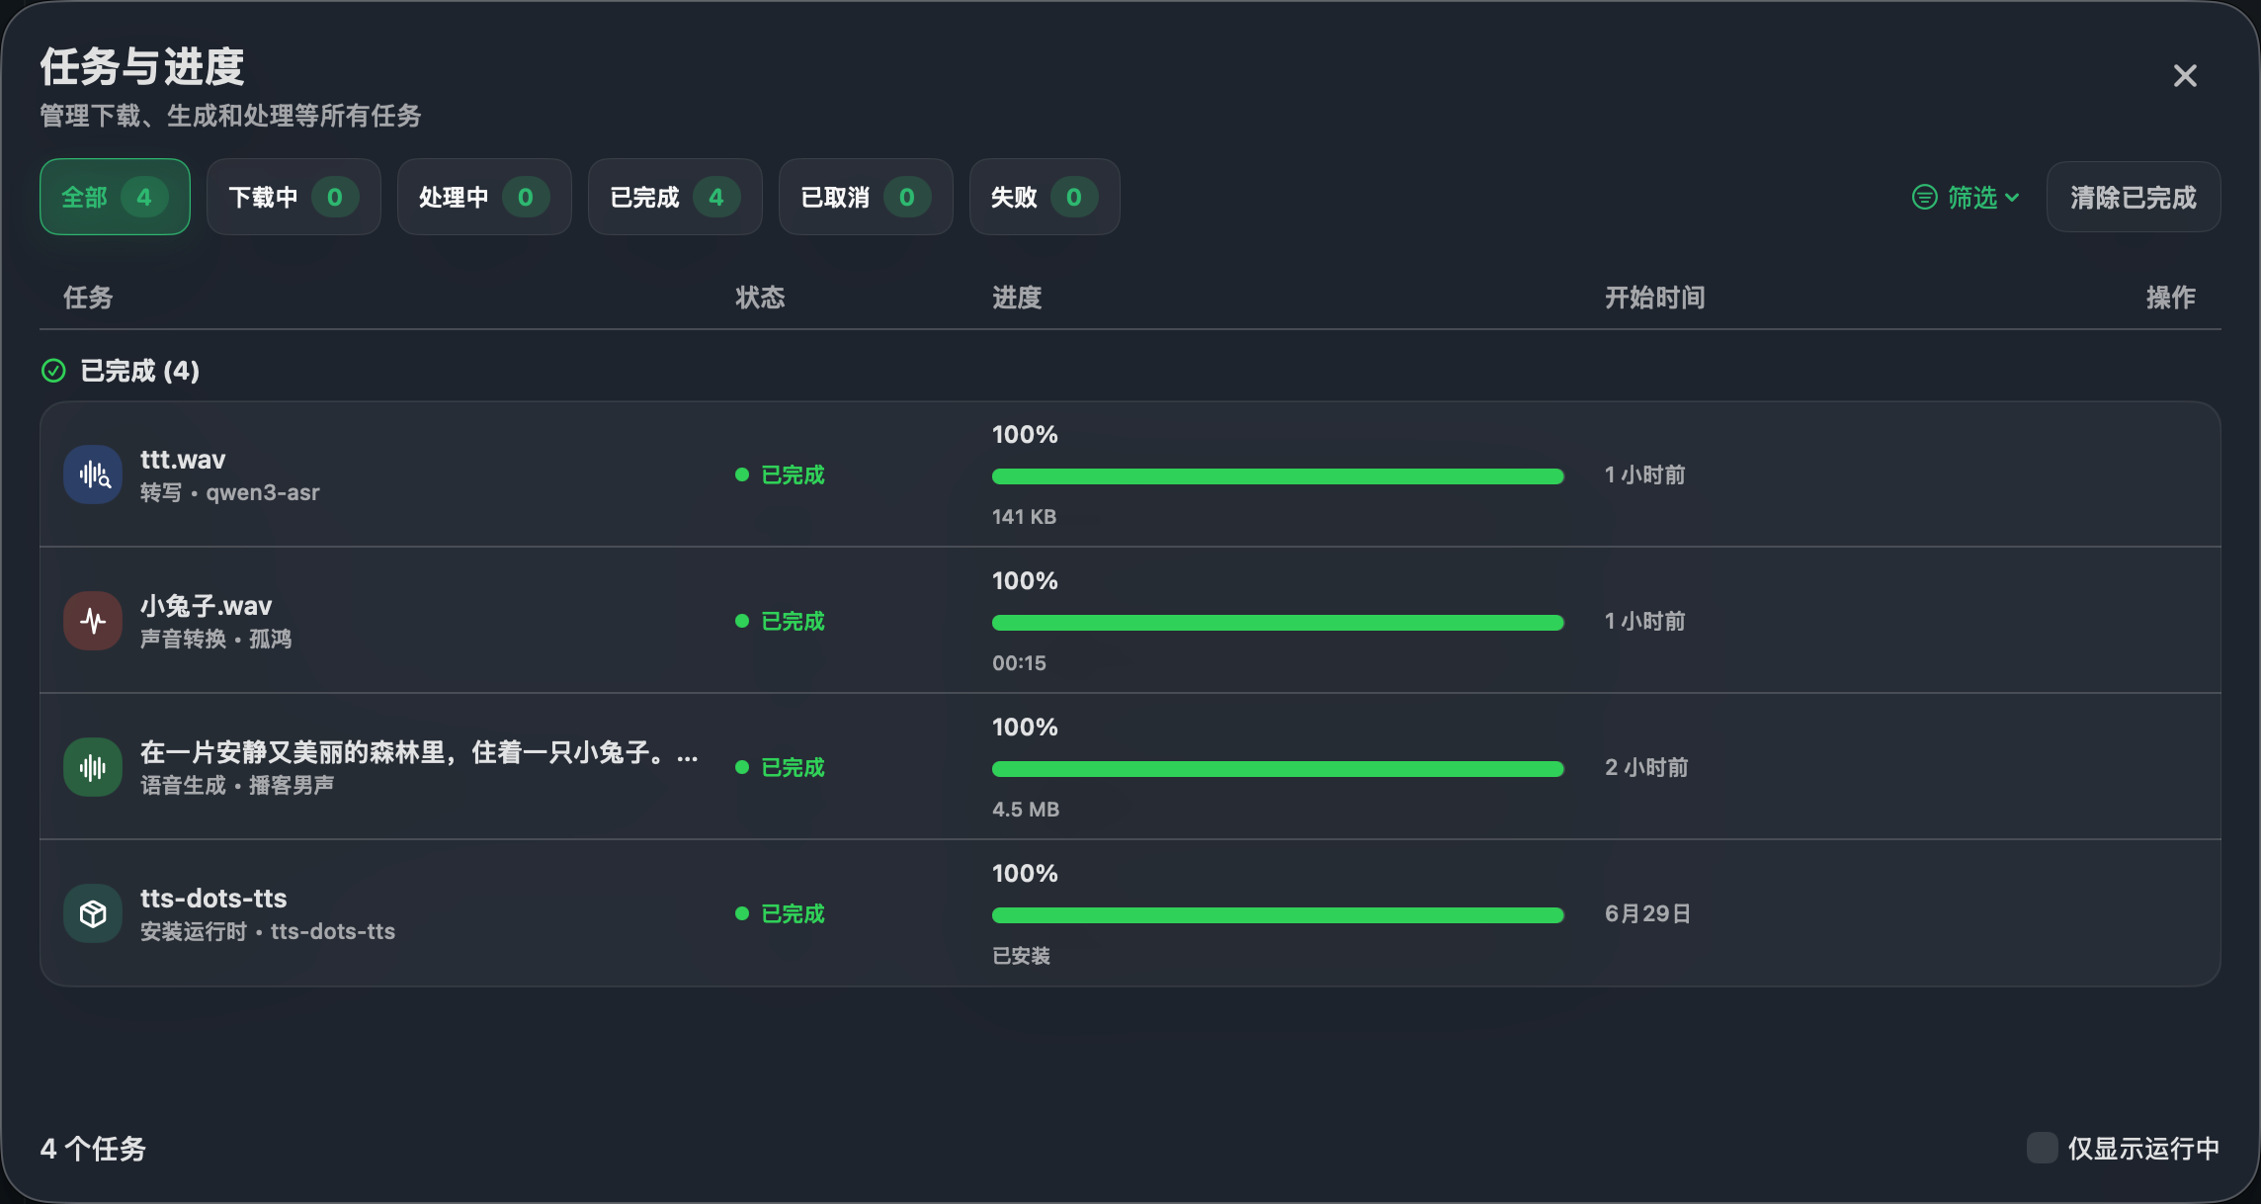Switch to the 下载中 tab

tap(293, 197)
